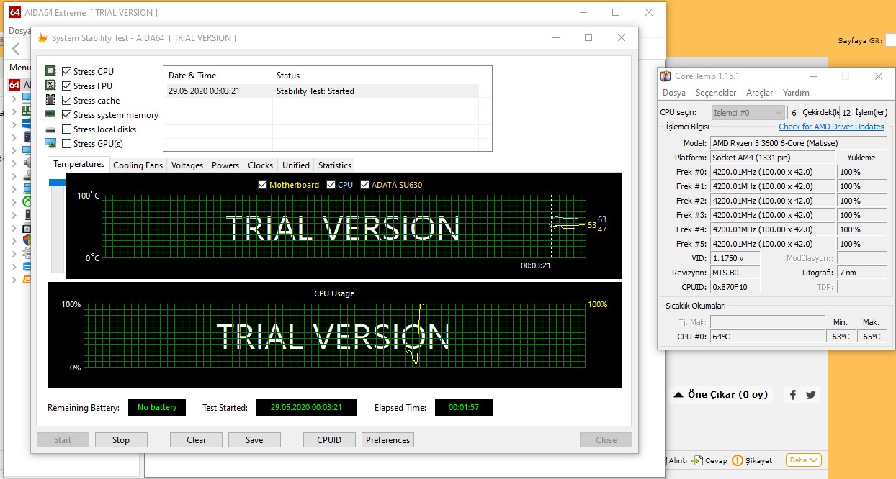
Task: Open the Unified tab
Action: click(296, 165)
